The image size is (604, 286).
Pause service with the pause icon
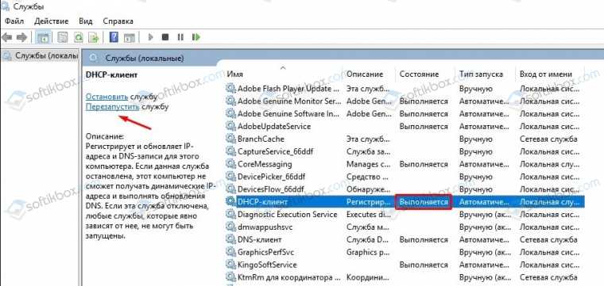click(180, 37)
